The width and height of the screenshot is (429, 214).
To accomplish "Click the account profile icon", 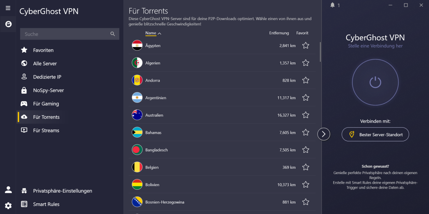I will tap(8, 190).
